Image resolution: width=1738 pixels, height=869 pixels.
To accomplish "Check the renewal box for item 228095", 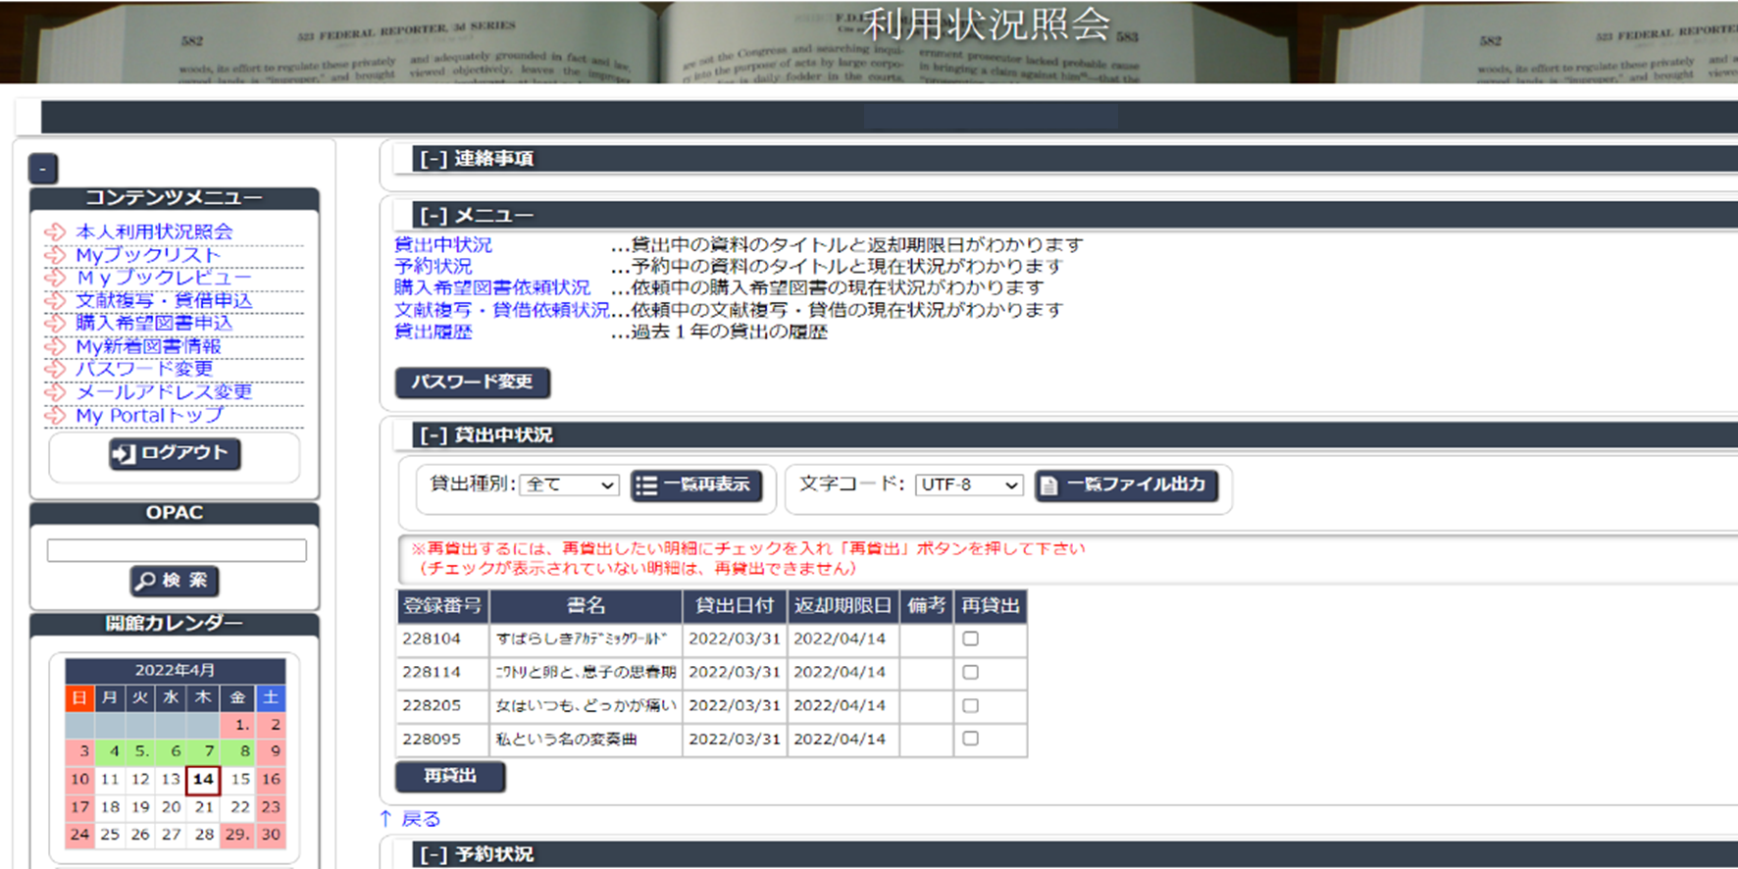I will (970, 739).
